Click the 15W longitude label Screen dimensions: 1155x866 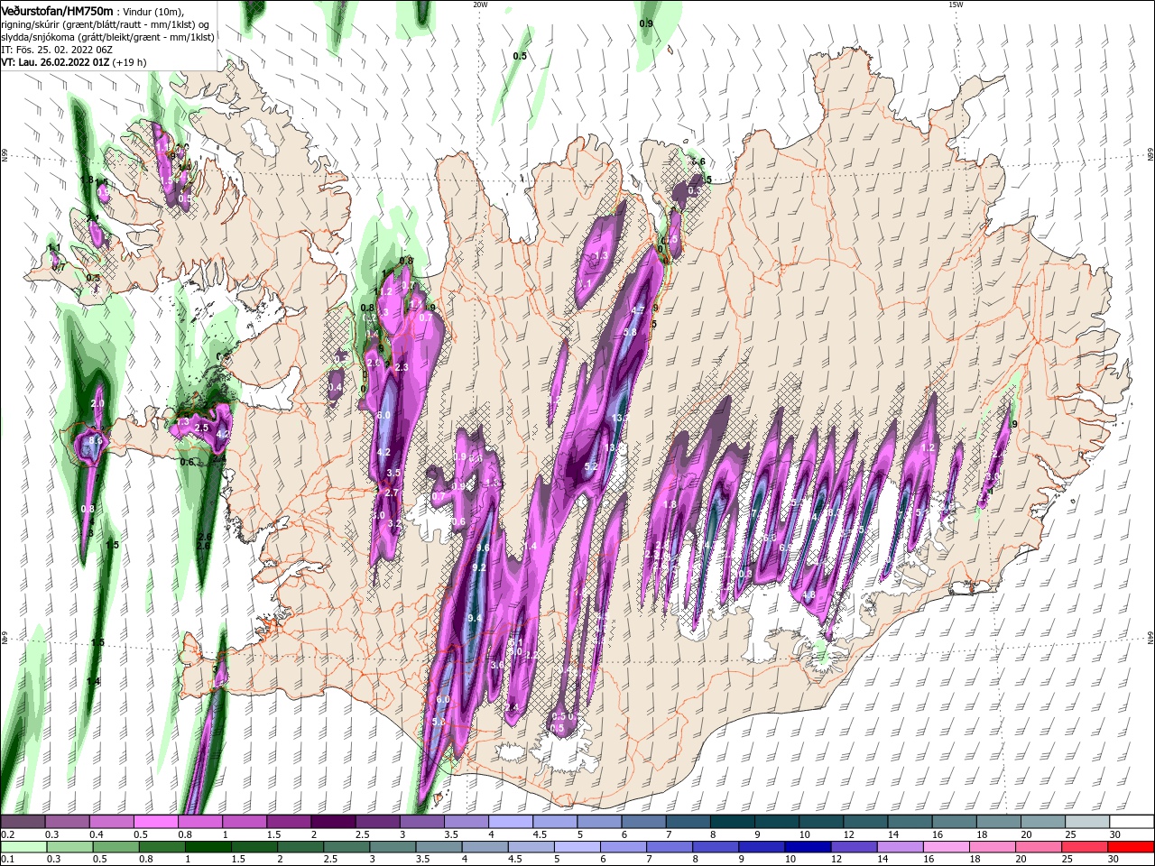coord(956,5)
